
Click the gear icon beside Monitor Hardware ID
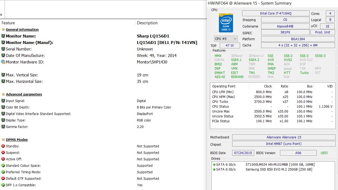click(3, 62)
